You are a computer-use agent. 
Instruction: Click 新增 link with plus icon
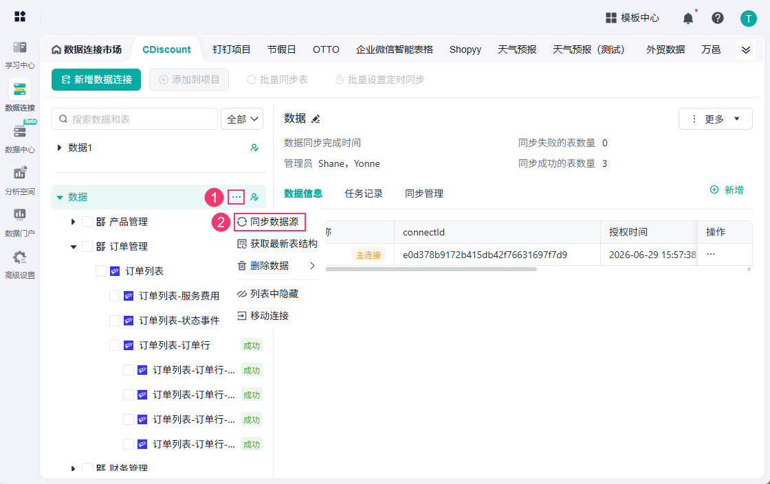click(x=727, y=189)
